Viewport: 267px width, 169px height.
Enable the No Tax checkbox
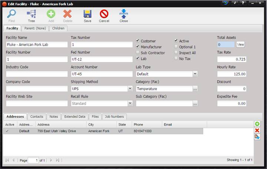coord(176,58)
